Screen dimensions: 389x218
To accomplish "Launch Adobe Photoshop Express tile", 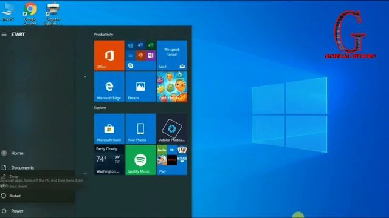I will click(x=172, y=129).
